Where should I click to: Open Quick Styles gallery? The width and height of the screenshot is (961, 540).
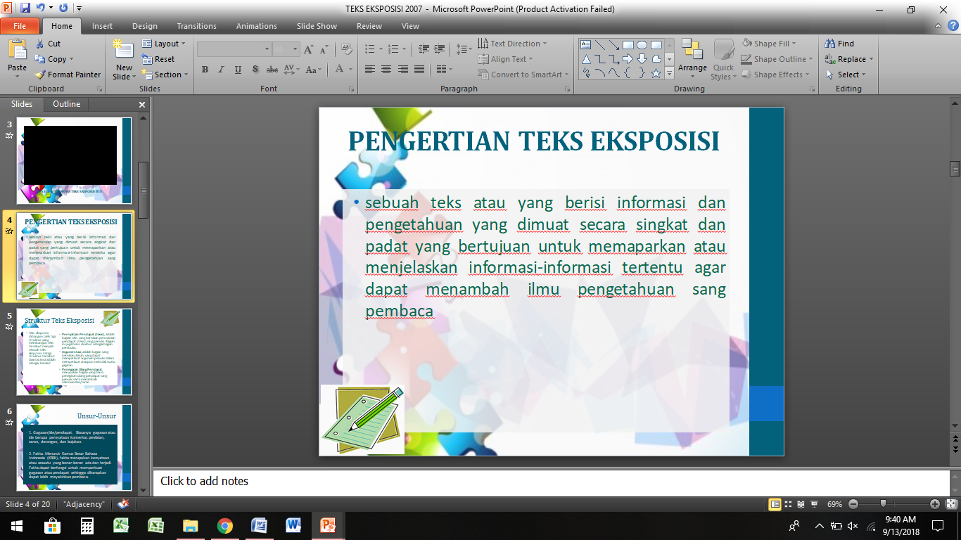pyautogui.click(x=724, y=59)
